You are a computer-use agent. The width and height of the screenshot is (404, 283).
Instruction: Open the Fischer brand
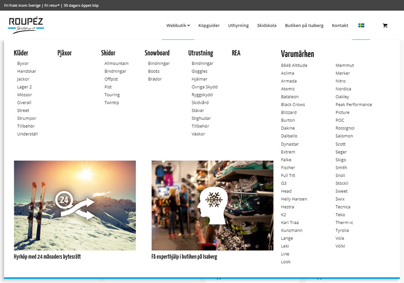288,167
